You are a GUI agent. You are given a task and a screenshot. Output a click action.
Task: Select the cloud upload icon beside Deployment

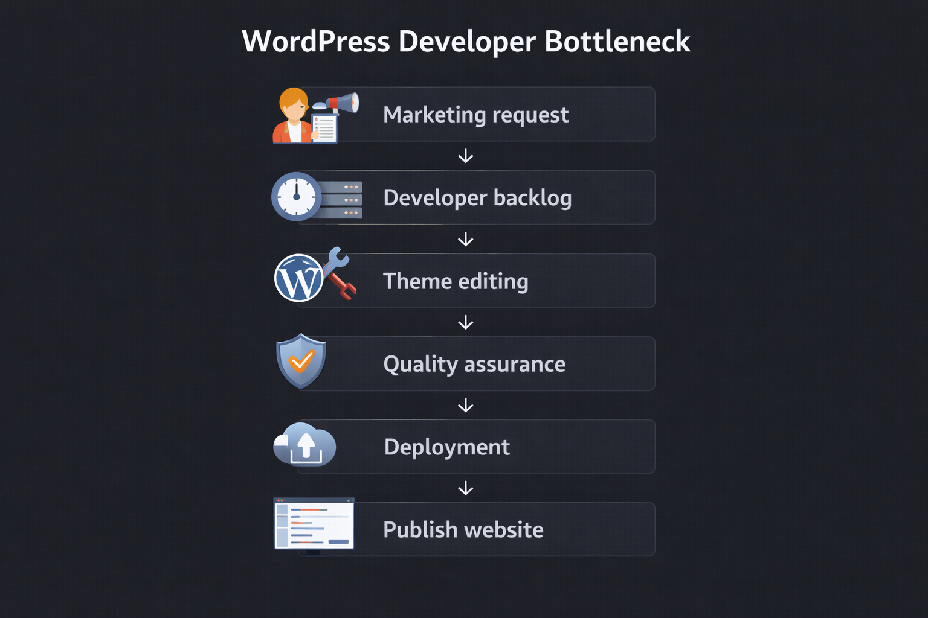click(304, 445)
